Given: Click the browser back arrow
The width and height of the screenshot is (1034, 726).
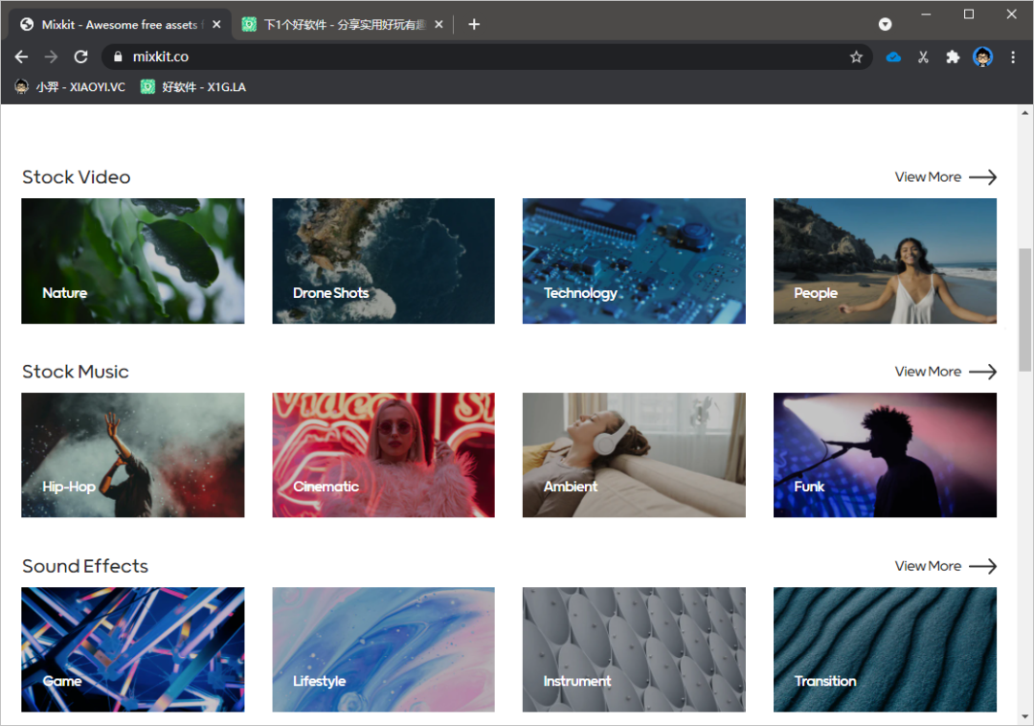Looking at the screenshot, I should click(21, 57).
